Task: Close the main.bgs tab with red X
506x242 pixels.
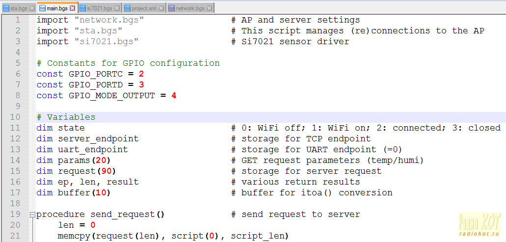Action: click(72, 8)
